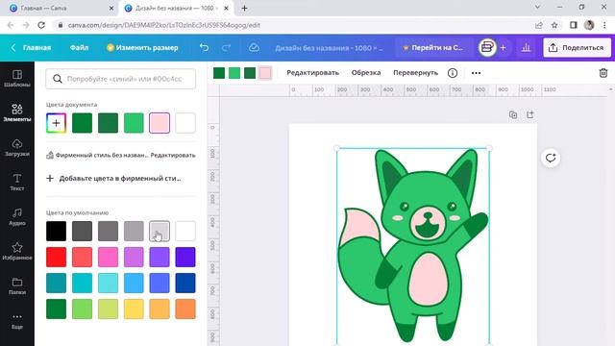This screenshot has width=615, height=346.
Task: Open the Favorites (Избранное) sidebar panel
Action: pos(17,252)
